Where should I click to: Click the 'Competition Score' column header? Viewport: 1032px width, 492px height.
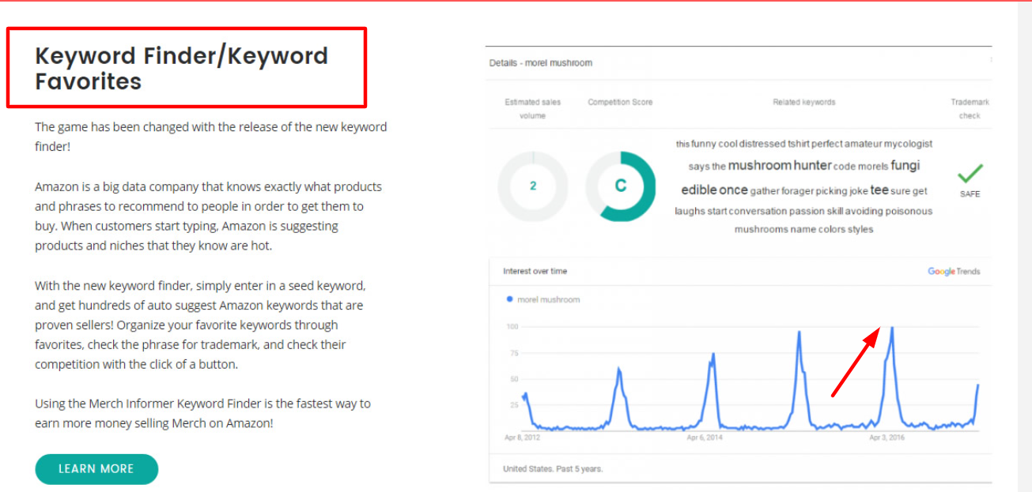click(621, 102)
